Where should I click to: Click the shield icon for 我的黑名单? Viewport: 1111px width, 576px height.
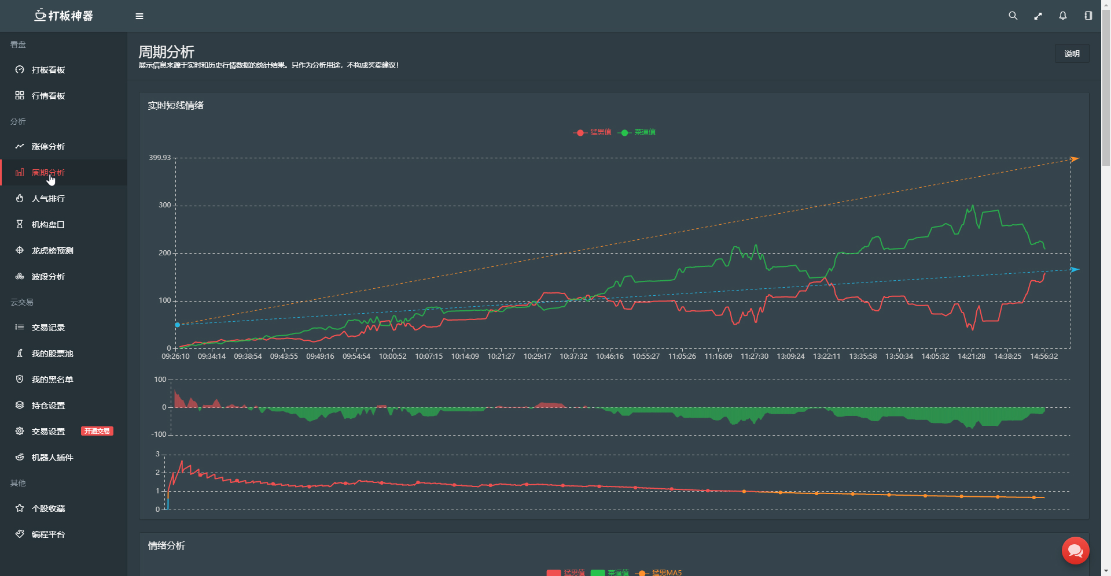pos(20,380)
